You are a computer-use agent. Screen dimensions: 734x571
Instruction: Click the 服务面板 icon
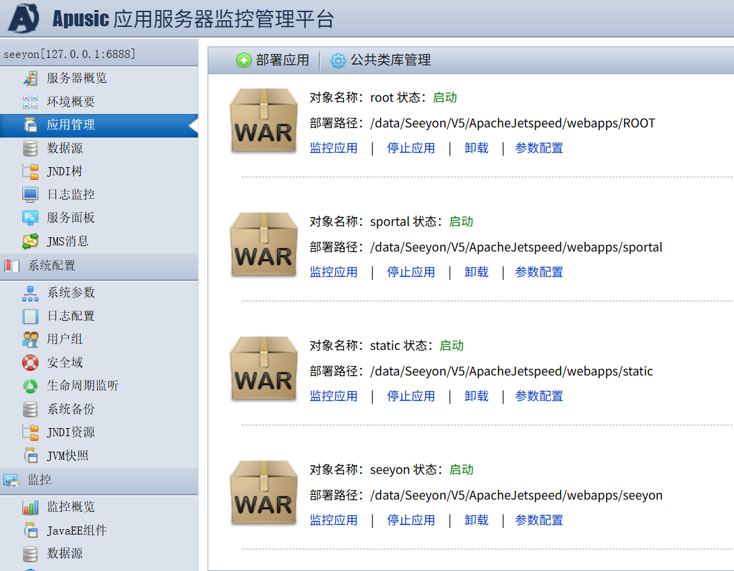[x=30, y=218]
